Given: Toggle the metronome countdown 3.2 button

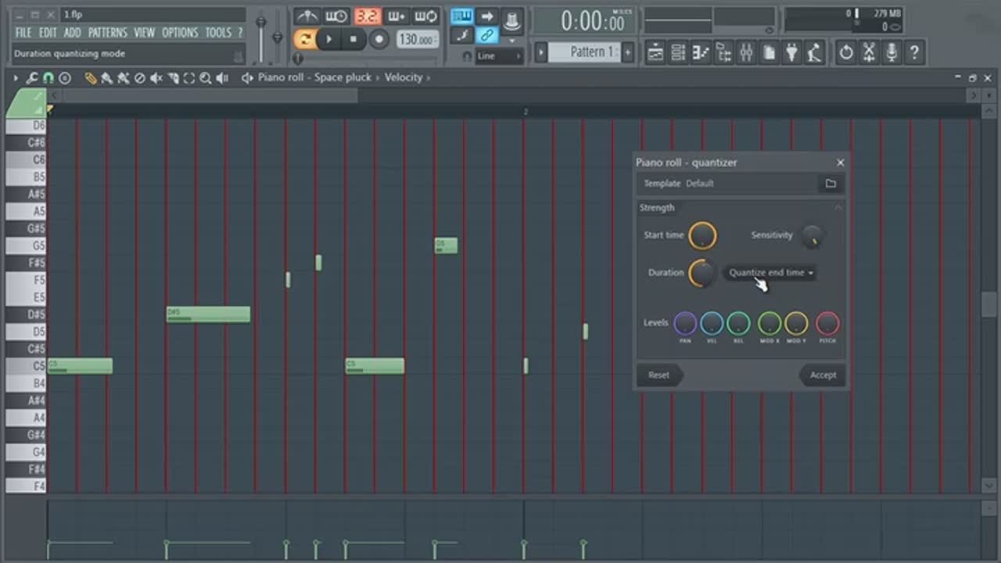Looking at the screenshot, I should [x=367, y=16].
